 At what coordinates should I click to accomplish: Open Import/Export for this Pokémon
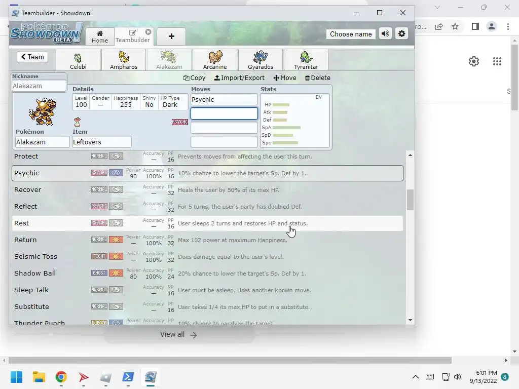click(x=239, y=77)
